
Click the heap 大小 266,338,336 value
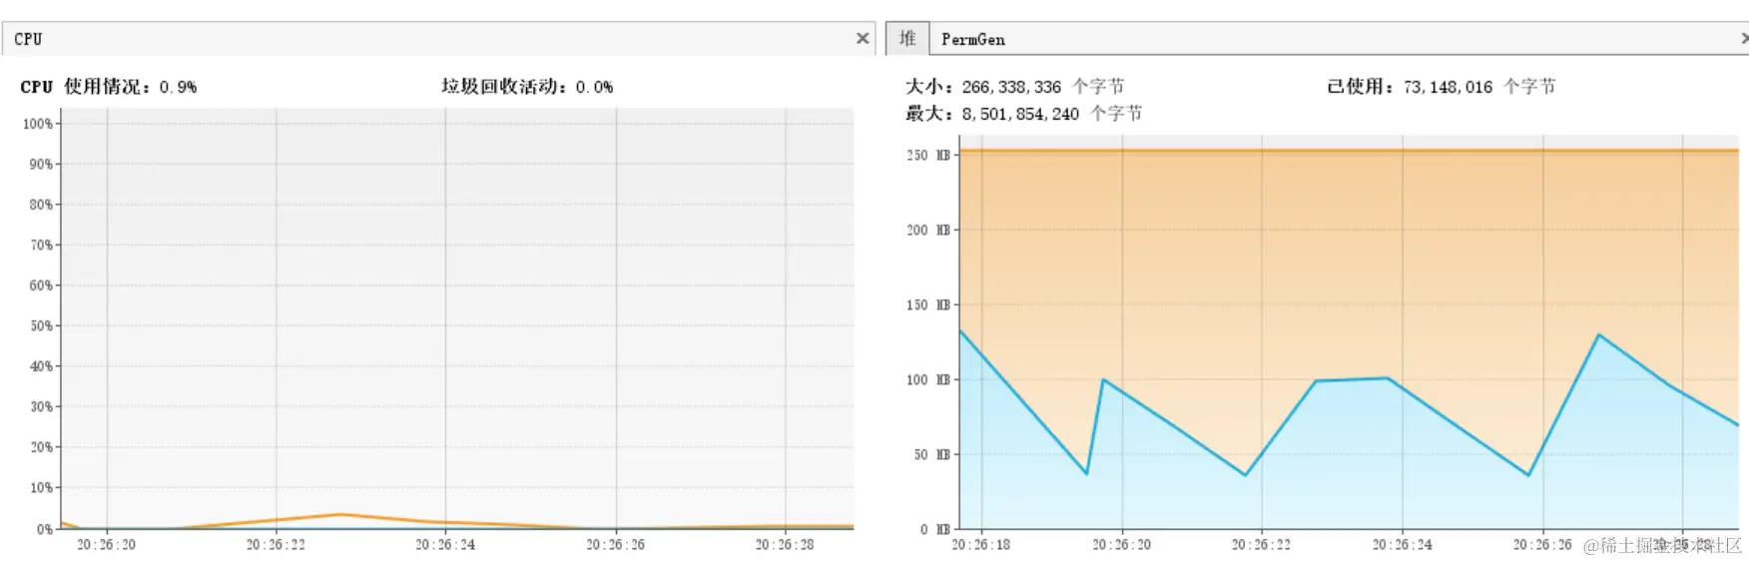[x=1011, y=87]
